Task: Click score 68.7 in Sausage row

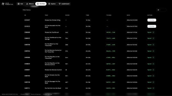Action: [67, 82]
